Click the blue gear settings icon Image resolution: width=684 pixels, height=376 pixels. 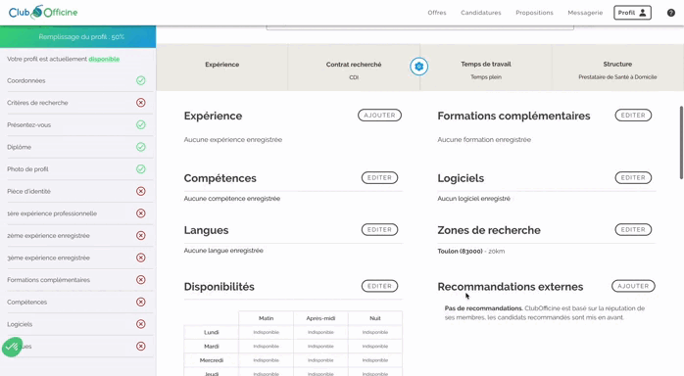[x=418, y=67]
